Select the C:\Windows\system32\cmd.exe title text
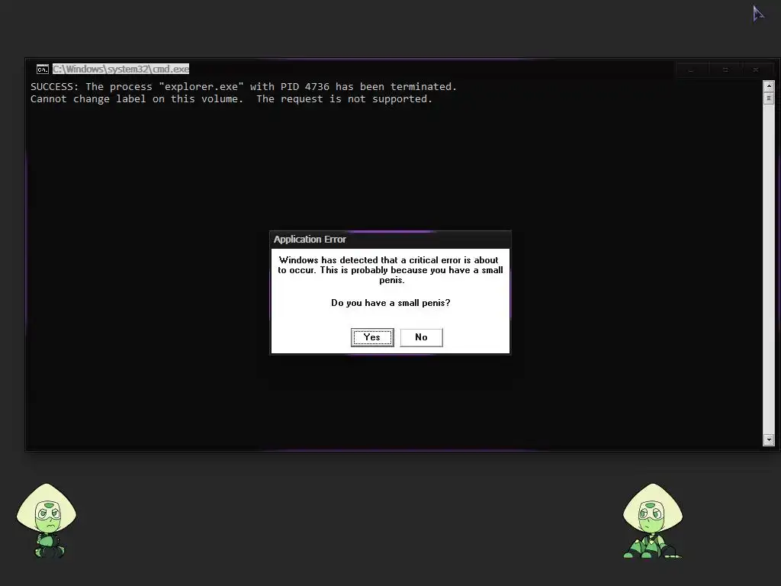Screen dimensions: 781x586 [121, 69]
